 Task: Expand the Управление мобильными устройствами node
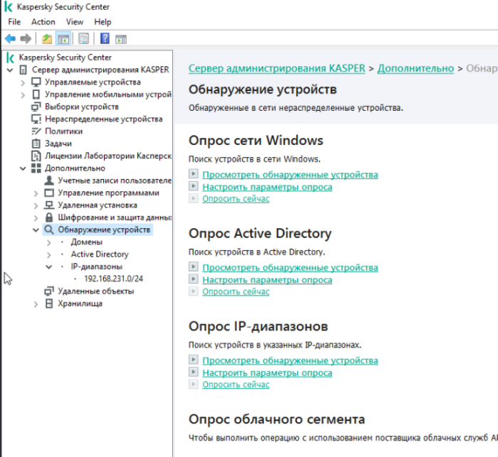tap(23, 95)
